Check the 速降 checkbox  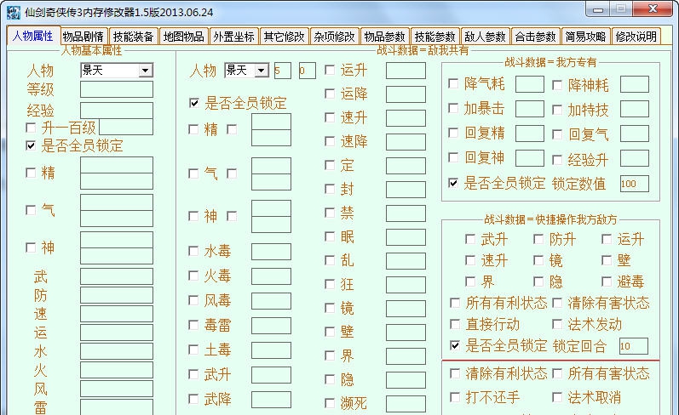[330, 141]
